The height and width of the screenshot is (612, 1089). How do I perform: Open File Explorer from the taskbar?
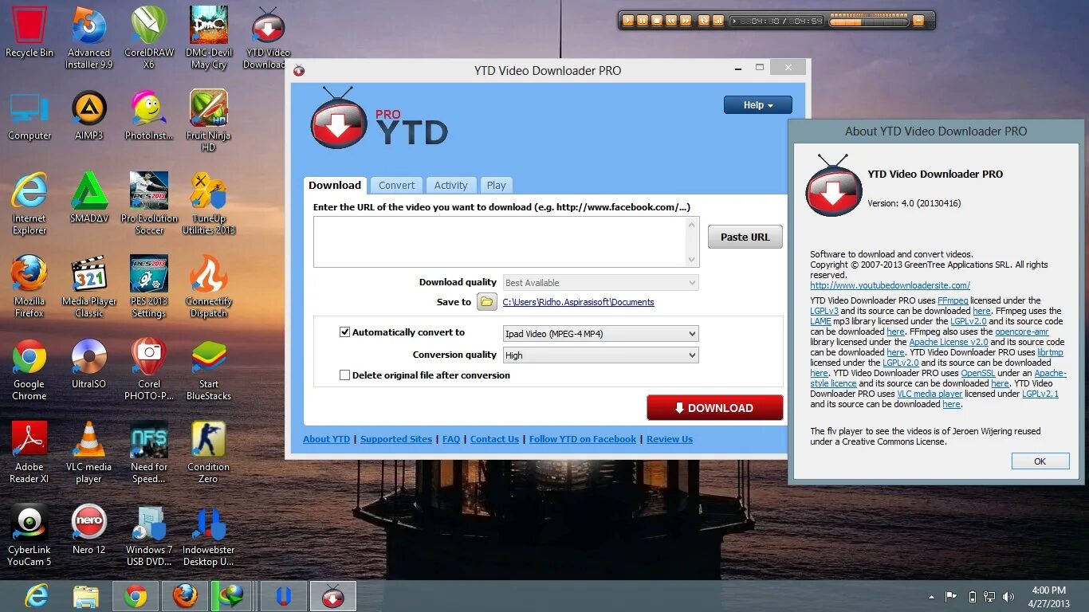(85, 596)
